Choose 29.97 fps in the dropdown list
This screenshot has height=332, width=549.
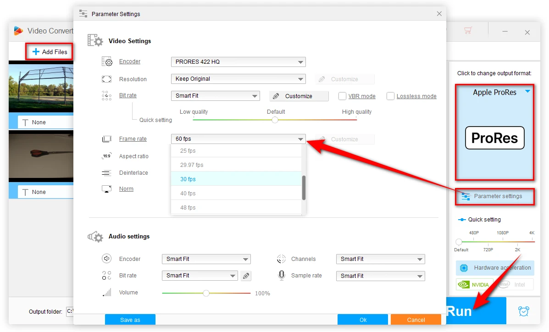pos(236,165)
